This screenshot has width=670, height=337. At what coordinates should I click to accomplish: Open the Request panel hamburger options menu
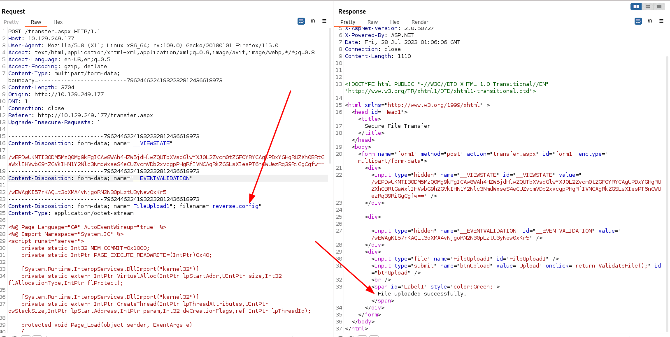[324, 21]
